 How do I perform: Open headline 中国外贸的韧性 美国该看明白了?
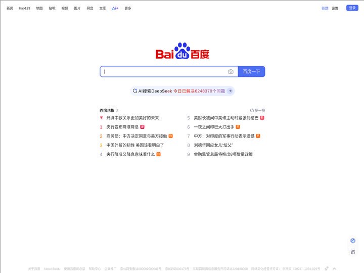click(135, 145)
